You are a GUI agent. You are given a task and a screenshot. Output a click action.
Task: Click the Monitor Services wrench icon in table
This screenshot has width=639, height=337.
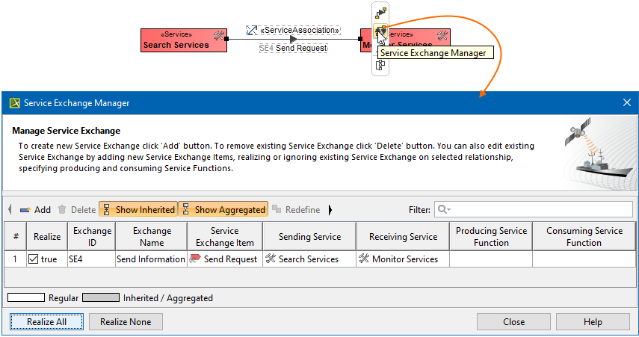point(364,259)
